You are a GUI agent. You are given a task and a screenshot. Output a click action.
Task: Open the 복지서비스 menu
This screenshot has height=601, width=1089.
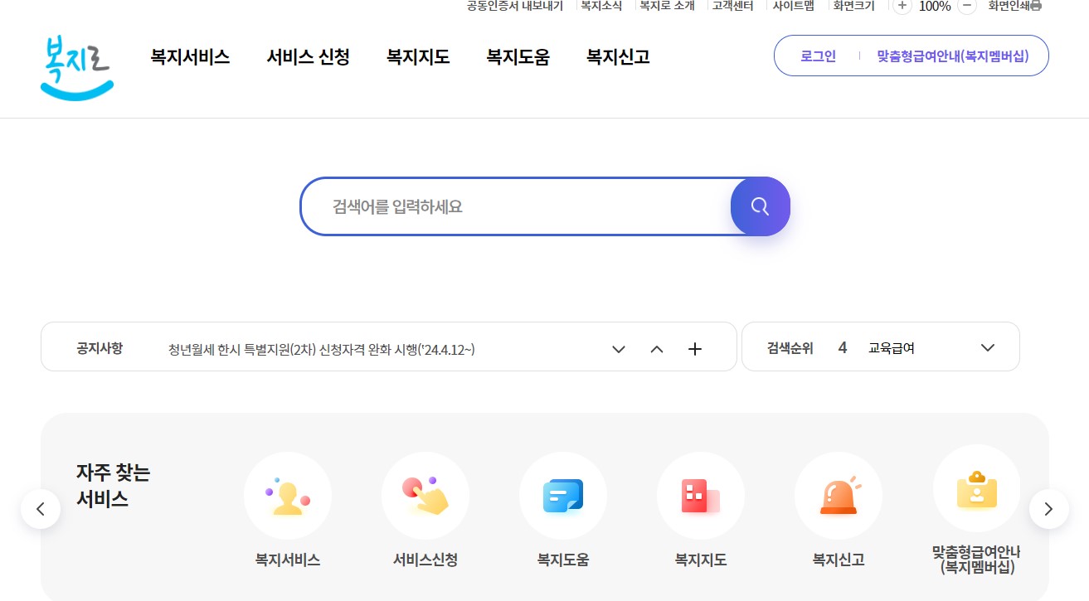pyautogui.click(x=189, y=56)
